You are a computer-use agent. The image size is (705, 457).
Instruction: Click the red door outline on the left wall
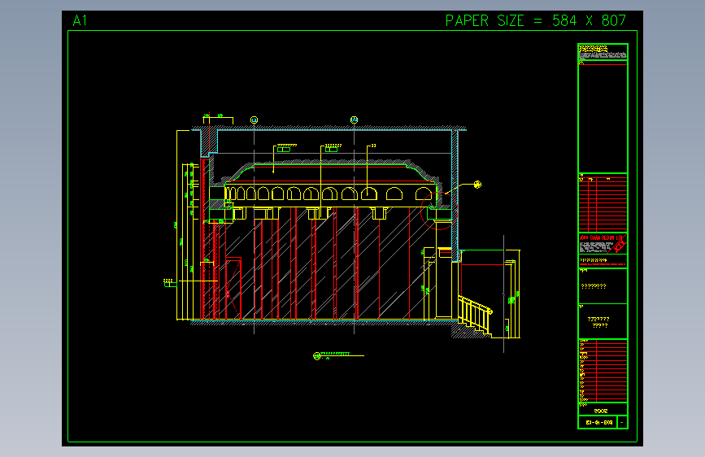coord(233,289)
